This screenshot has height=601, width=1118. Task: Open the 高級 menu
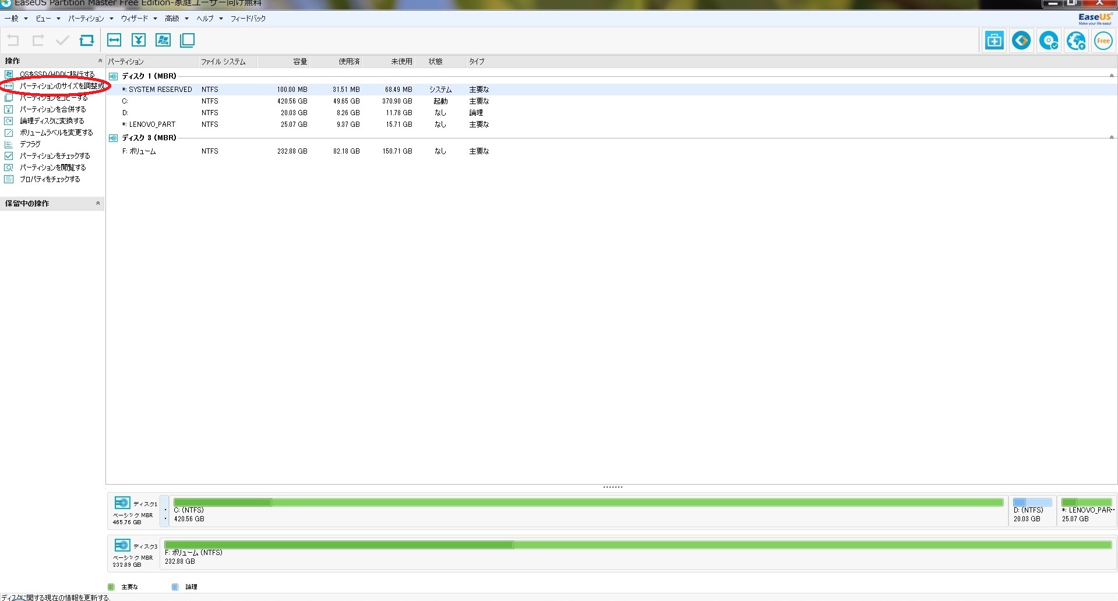pyautogui.click(x=177, y=19)
